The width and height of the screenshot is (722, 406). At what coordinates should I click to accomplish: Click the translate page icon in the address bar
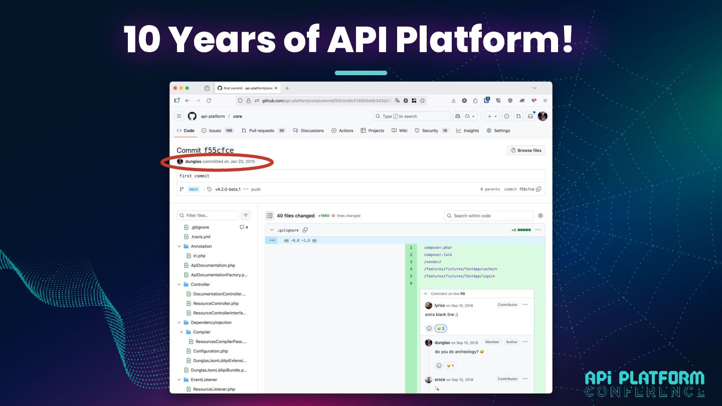[x=397, y=101]
